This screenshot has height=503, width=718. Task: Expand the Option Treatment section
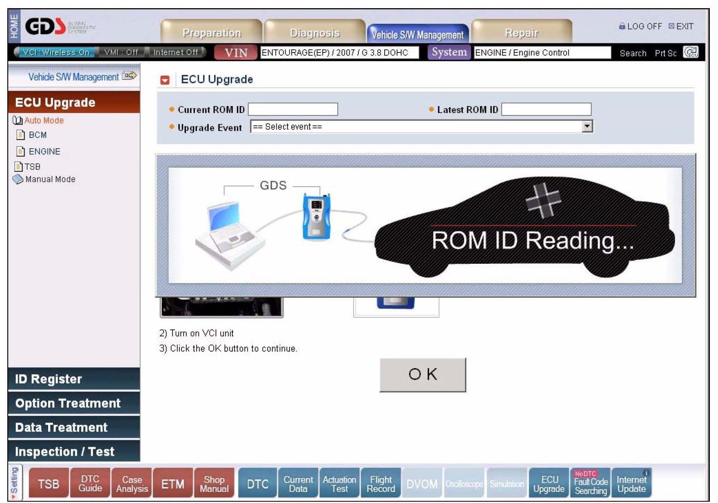pos(74,403)
